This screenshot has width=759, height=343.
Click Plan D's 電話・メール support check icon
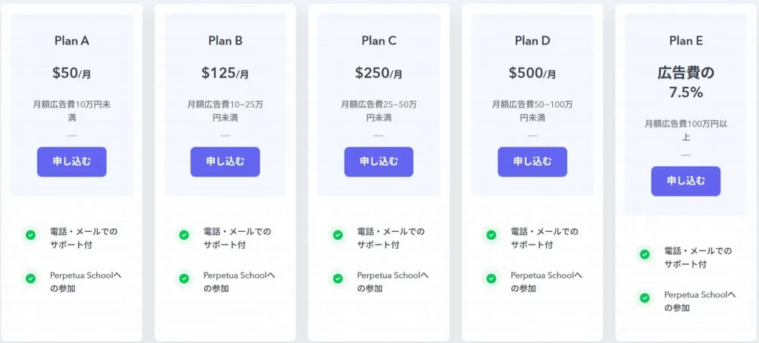(491, 235)
